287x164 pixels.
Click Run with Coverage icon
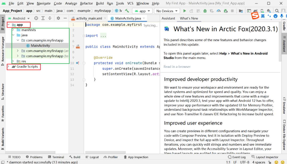[212, 11]
